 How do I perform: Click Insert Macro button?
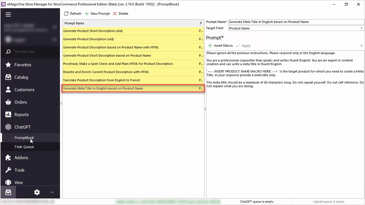(x=220, y=46)
